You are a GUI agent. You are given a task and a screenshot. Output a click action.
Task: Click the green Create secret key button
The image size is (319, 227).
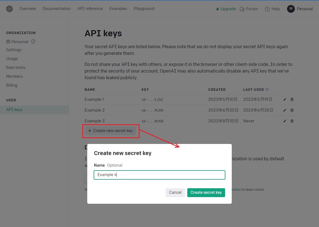(x=206, y=192)
